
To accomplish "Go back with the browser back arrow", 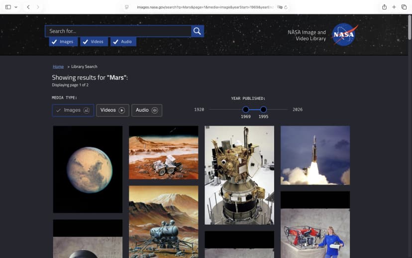I will [28, 7].
